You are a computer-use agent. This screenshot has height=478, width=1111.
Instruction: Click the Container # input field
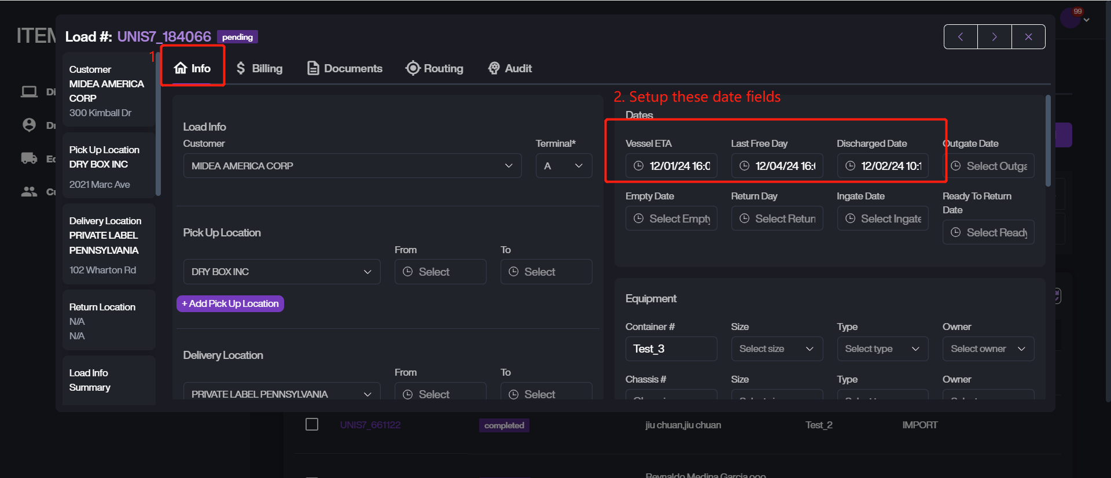[671, 349]
